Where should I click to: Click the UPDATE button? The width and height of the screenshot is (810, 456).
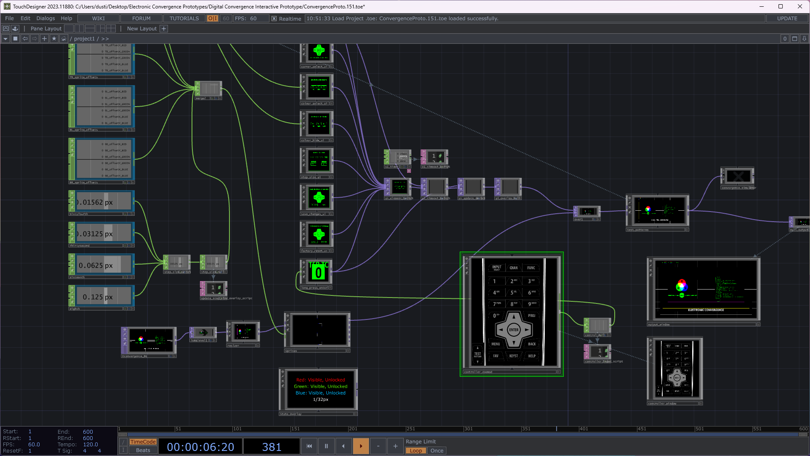[787, 19]
